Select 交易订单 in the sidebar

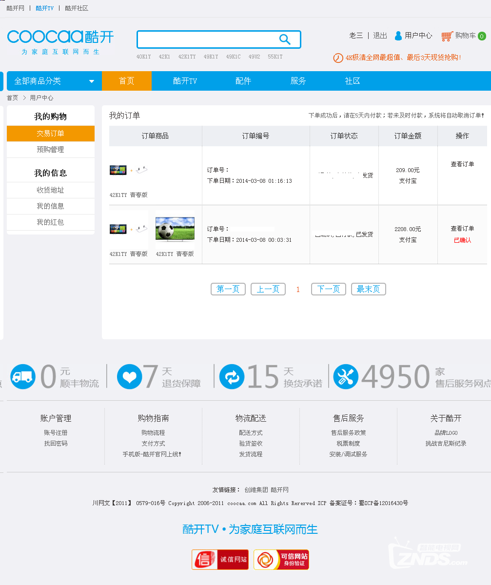[x=51, y=134]
